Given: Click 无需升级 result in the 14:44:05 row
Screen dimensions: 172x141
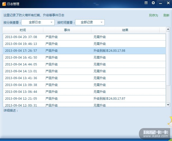Looking at the screenshot, I should tap(100, 64).
